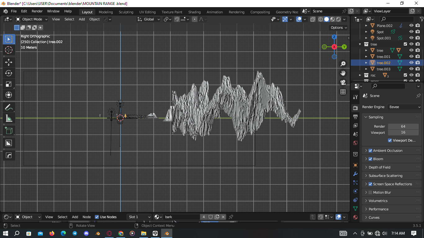Click the bark material name field
Screen dimensions: 424x238
tap(182, 217)
